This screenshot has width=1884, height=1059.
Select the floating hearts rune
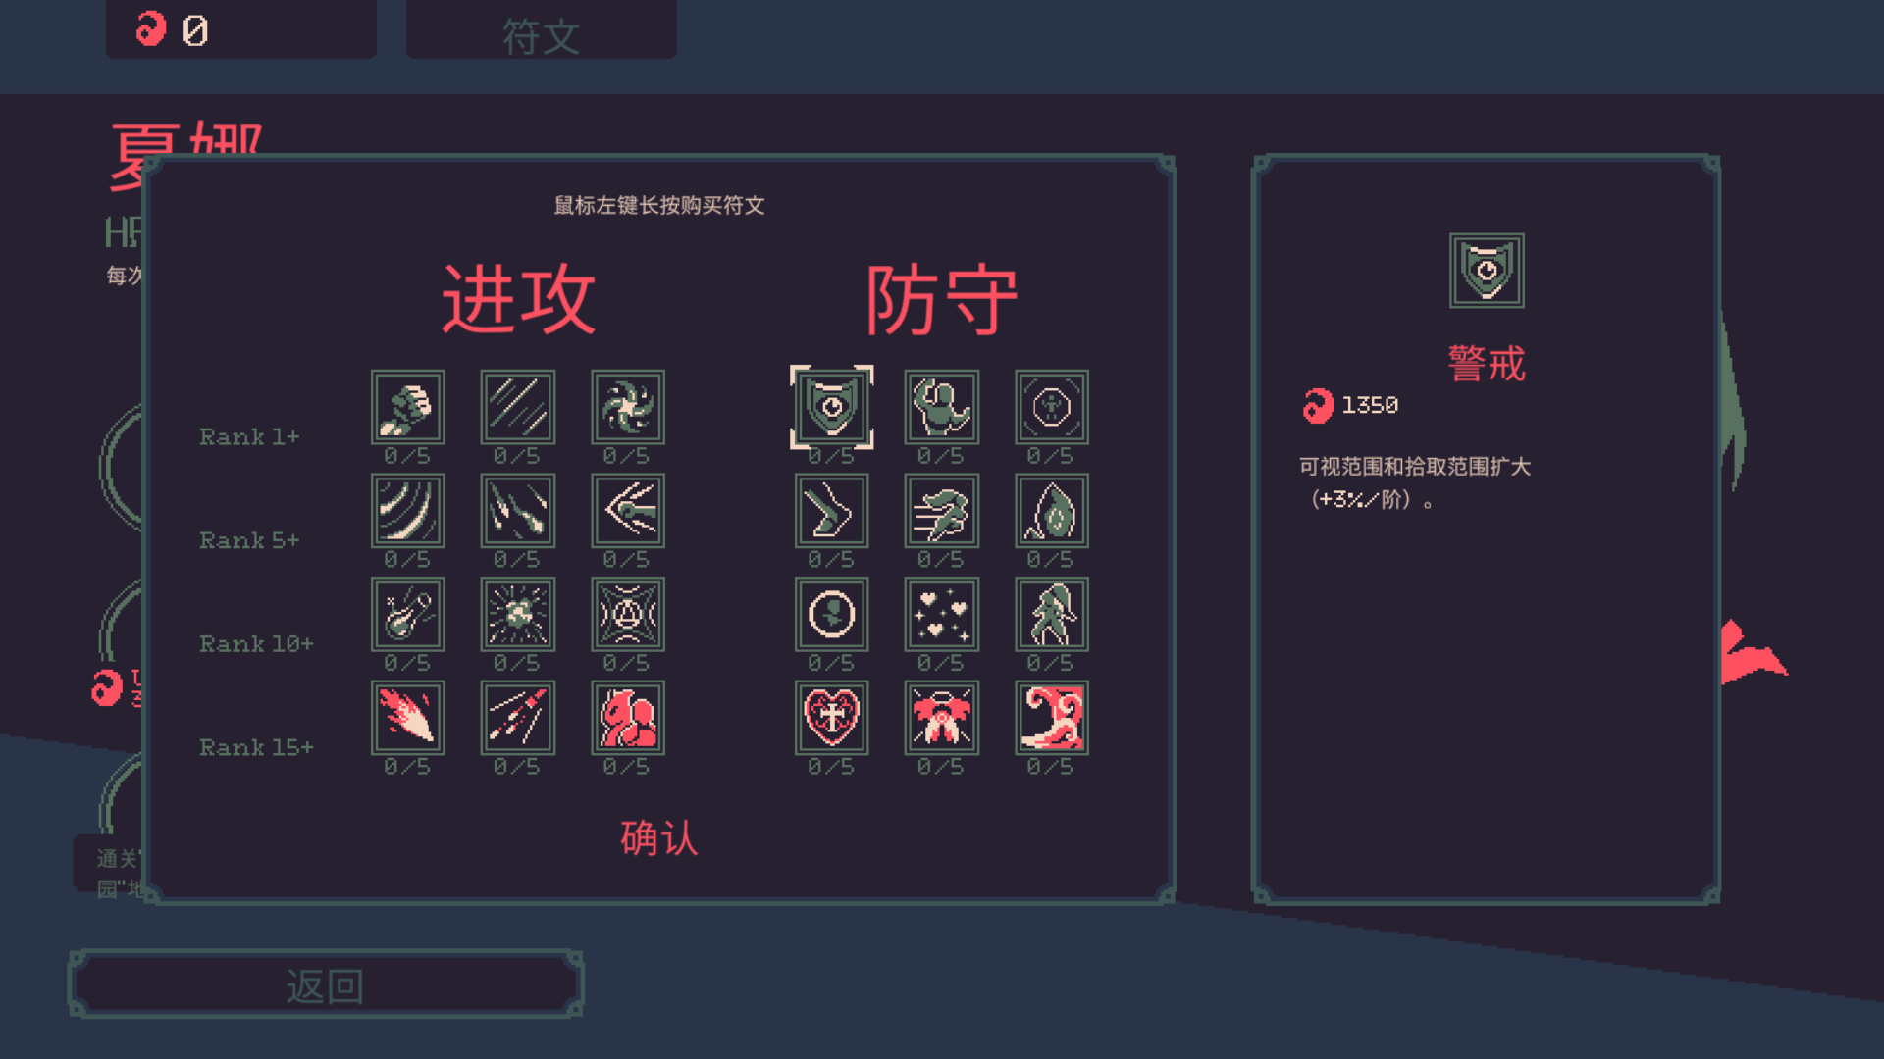[x=941, y=614]
